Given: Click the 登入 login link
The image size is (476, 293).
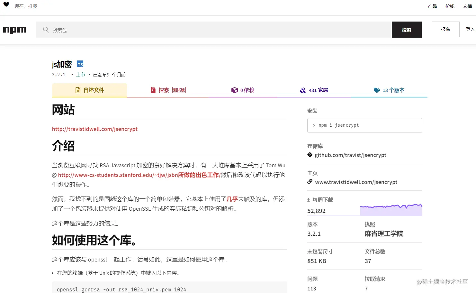Looking at the screenshot, I should pos(470,29).
